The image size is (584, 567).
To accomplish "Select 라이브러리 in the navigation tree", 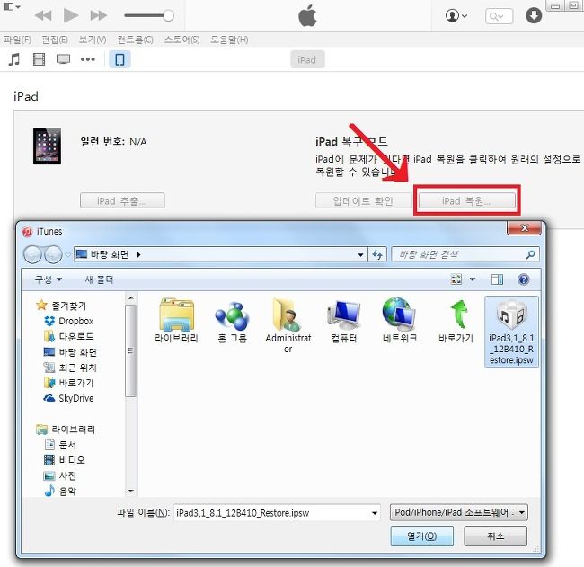I will (66, 430).
